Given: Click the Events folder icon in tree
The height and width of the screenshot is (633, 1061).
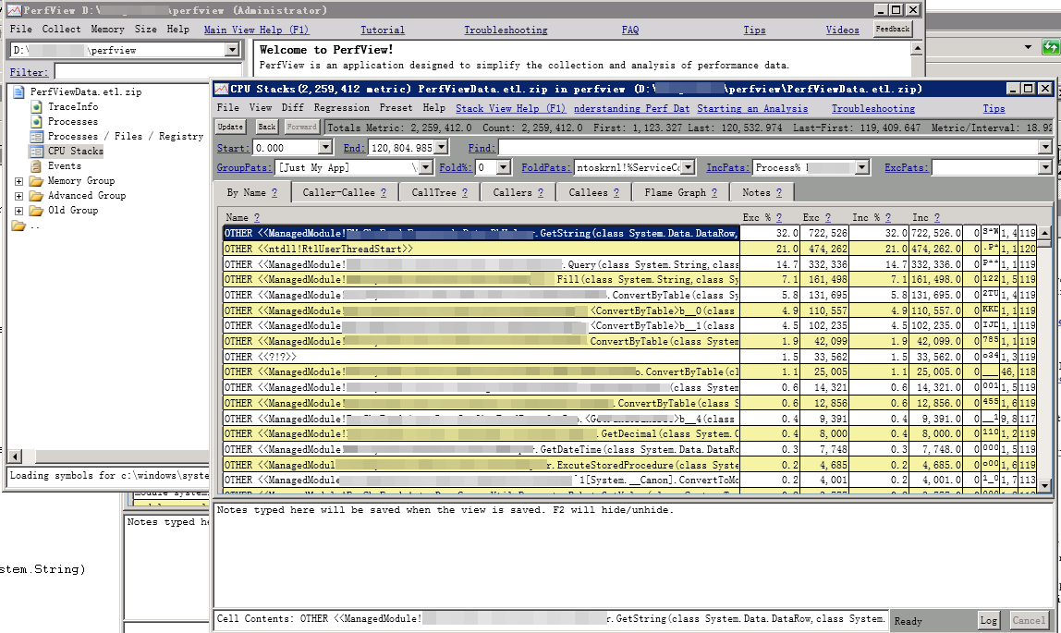Looking at the screenshot, I should 37,166.
